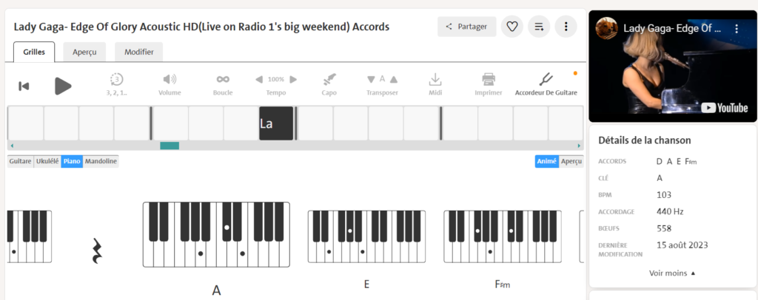
Task: Open Accordeur De Guitare tuner
Action: [x=546, y=80]
